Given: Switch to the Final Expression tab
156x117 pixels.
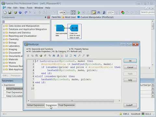Looking at the screenshot, I should 67,105.
